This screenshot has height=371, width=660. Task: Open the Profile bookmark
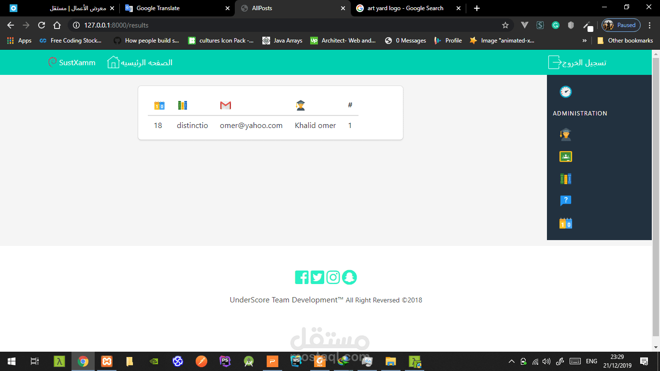coord(448,41)
